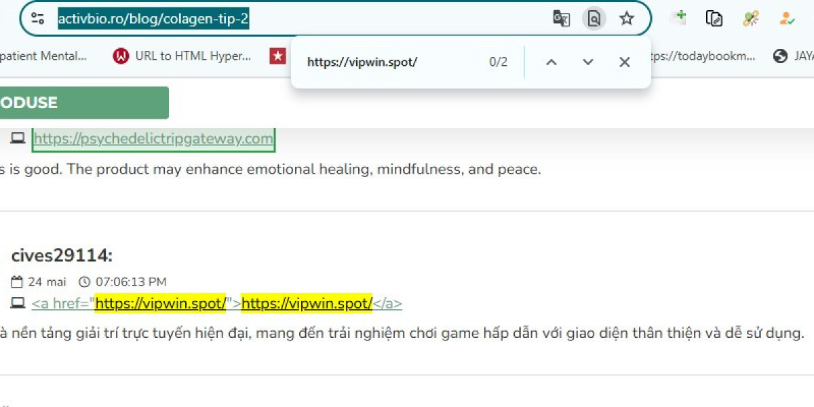
Task: Click laptop icon beside psychedelictripgateway link
Action: [18, 138]
